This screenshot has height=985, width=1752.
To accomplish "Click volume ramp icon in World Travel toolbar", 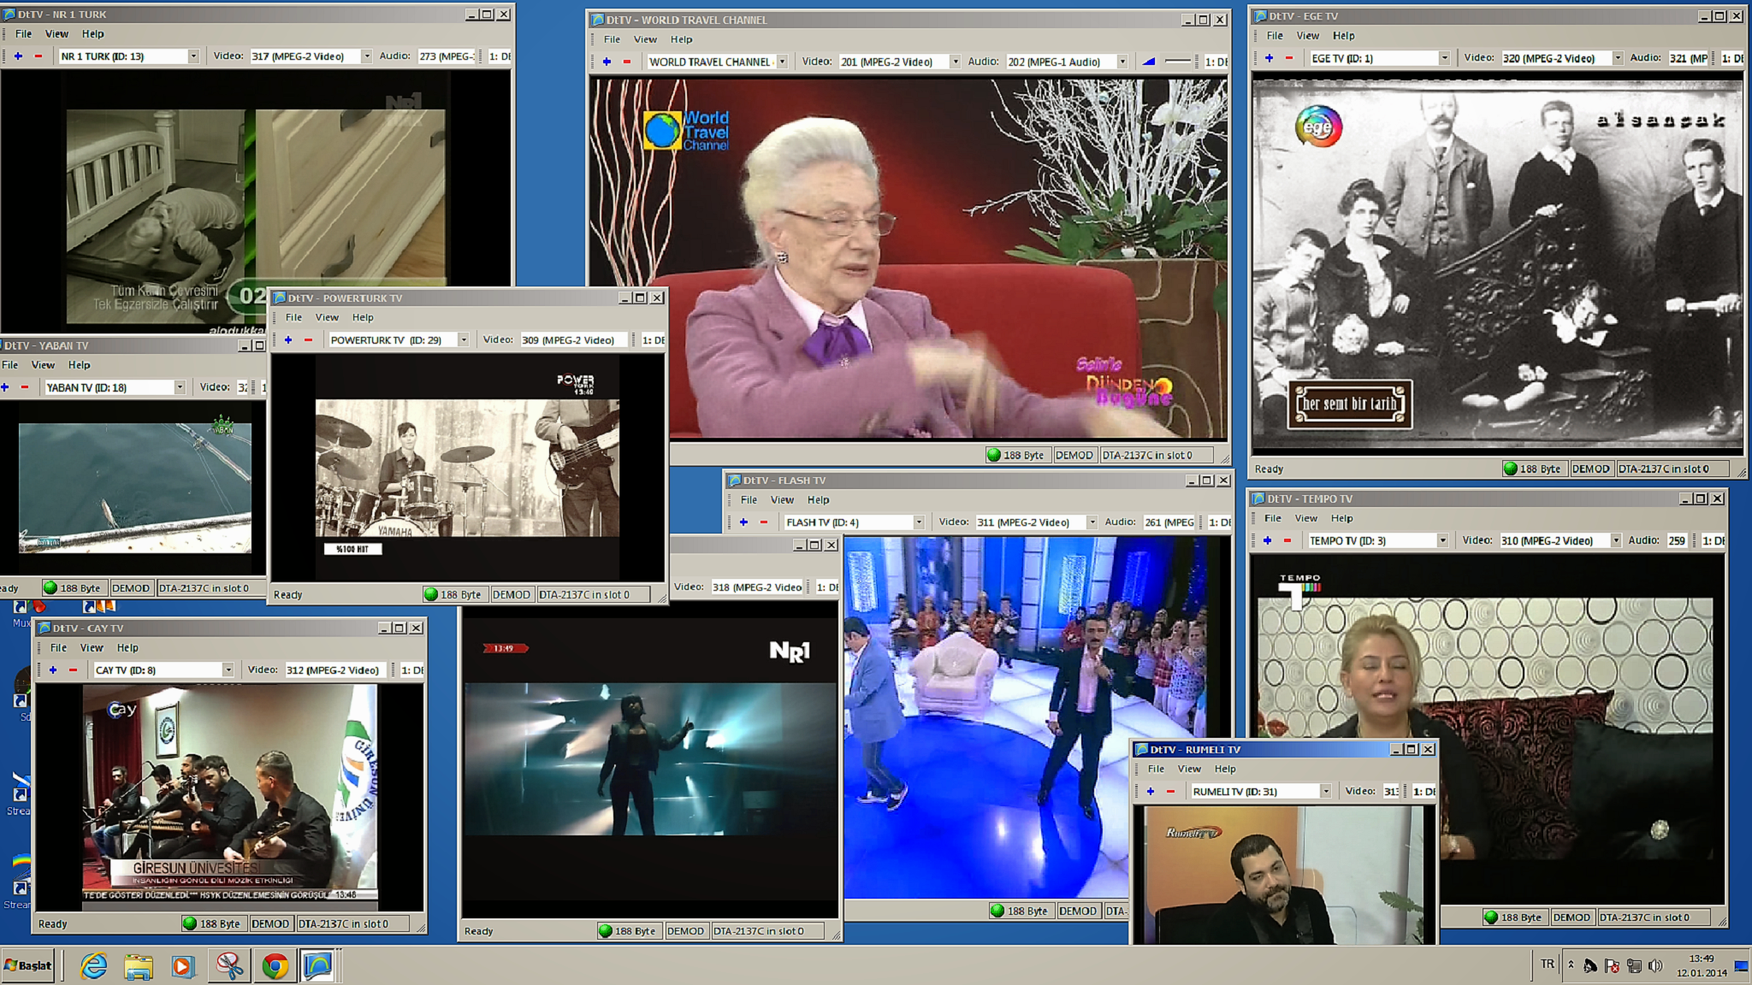I will coord(1149,62).
